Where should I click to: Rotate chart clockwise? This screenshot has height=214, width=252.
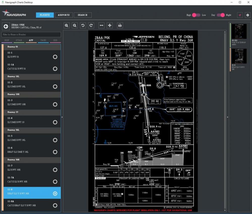pos(91,25)
